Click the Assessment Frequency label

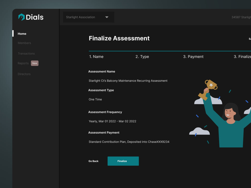105,112
